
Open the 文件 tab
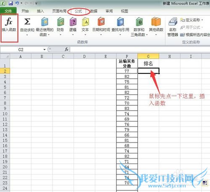[x=8, y=11]
